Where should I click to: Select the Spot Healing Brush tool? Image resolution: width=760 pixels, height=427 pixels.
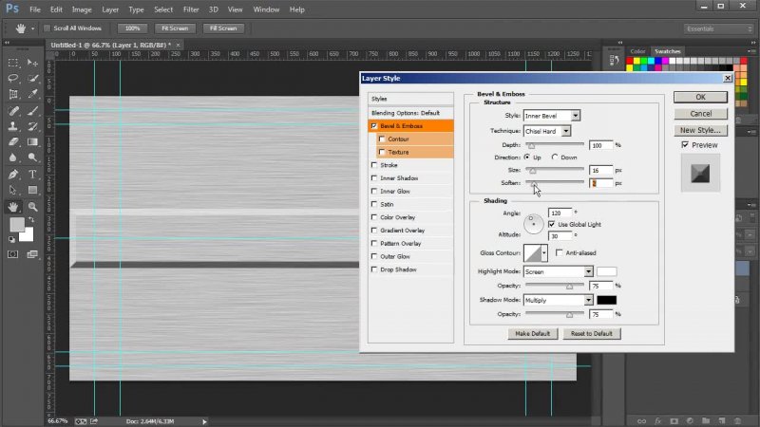pyautogui.click(x=13, y=111)
